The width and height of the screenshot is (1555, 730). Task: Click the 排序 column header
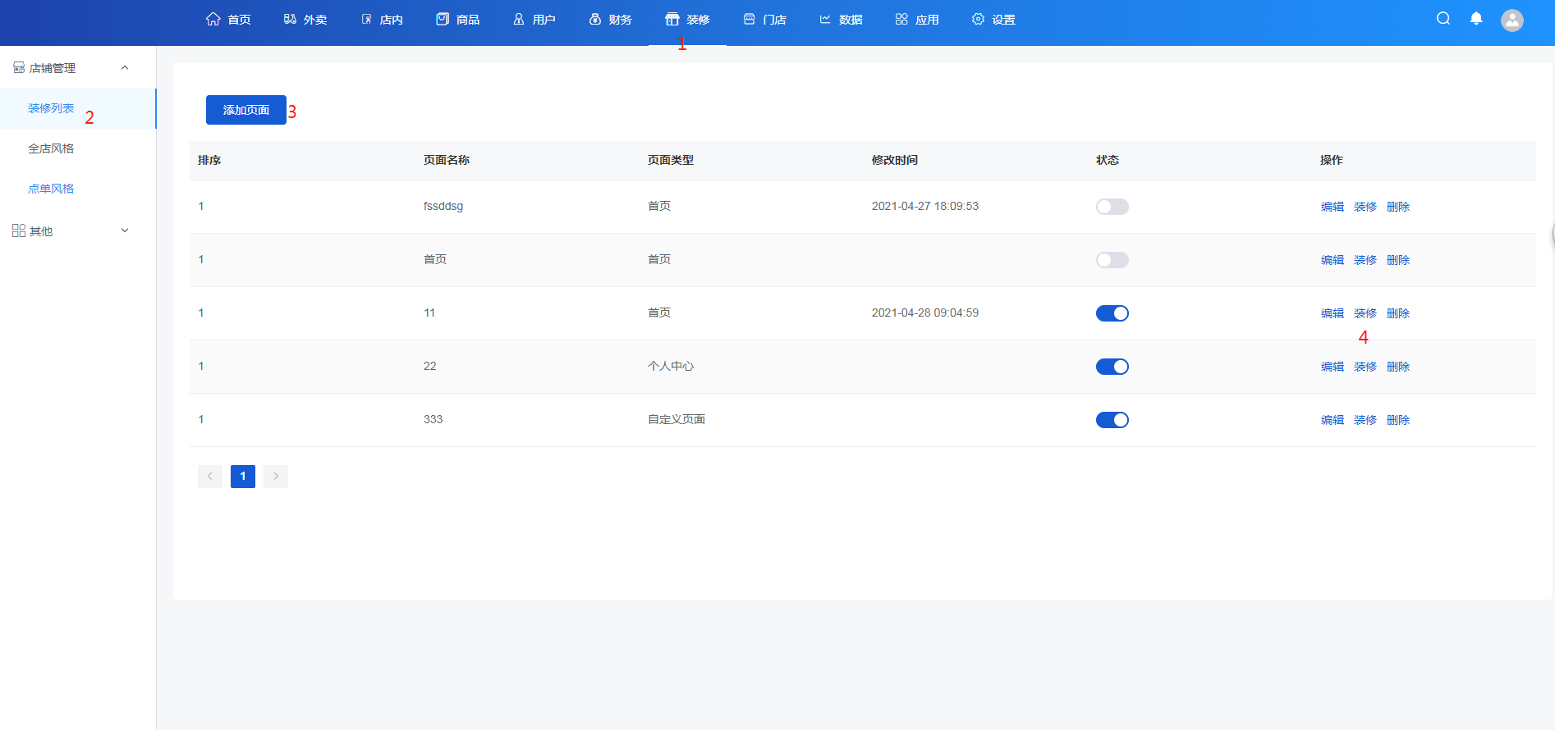[x=209, y=160]
